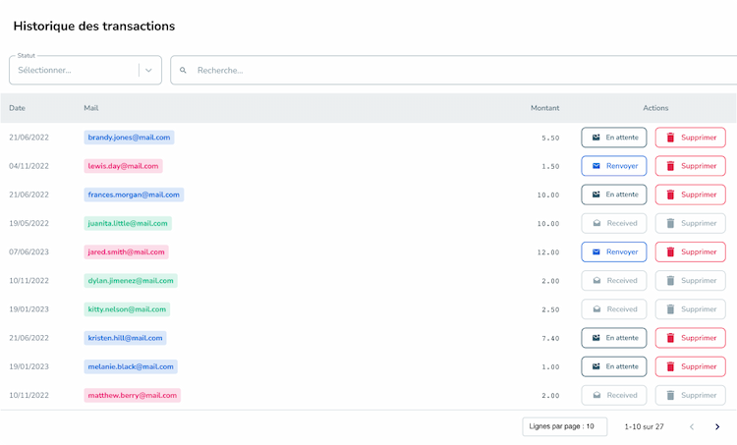
Task: Click mail icon in kristen.hill En attente button
Action: (595, 338)
